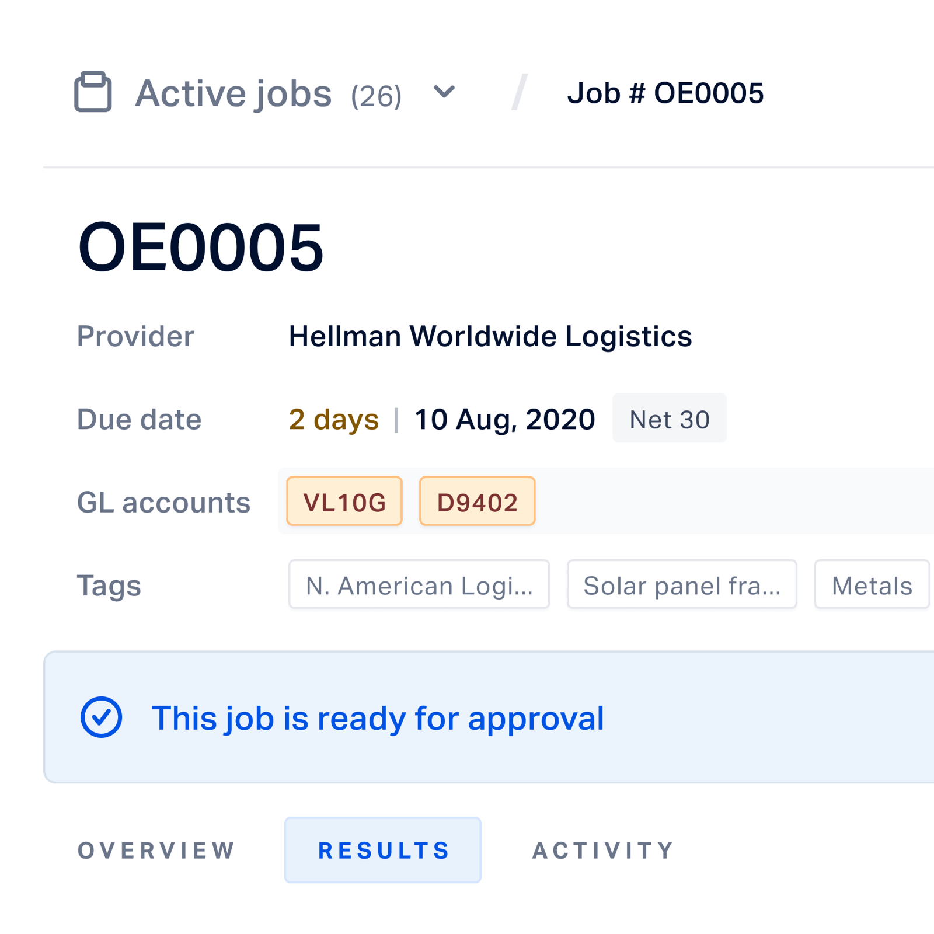Viewport: 934px width, 934px height.
Task: Click the Metals tag
Action: click(872, 584)
